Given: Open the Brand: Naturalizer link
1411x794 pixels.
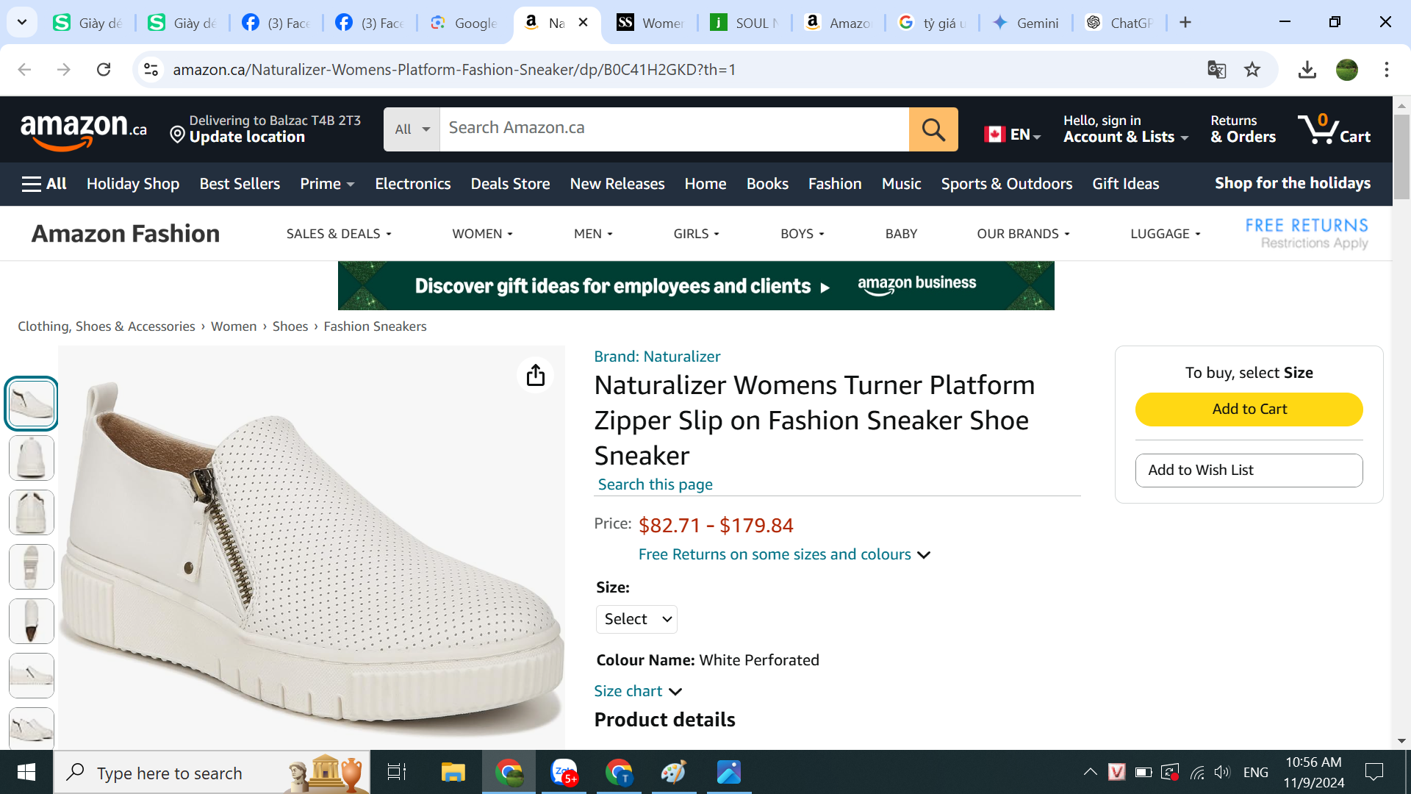Looking at the screenshot, I should point(657,357).
